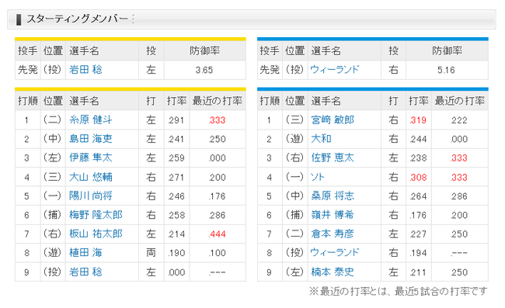Select ソト's batting average .308
This screenshot has height=308, width=505.
(418, 178)
